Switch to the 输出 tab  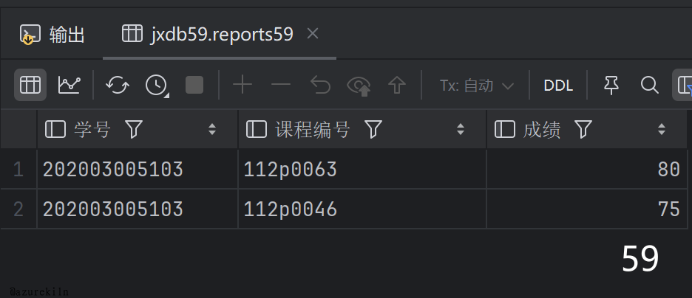pos(53,34)
